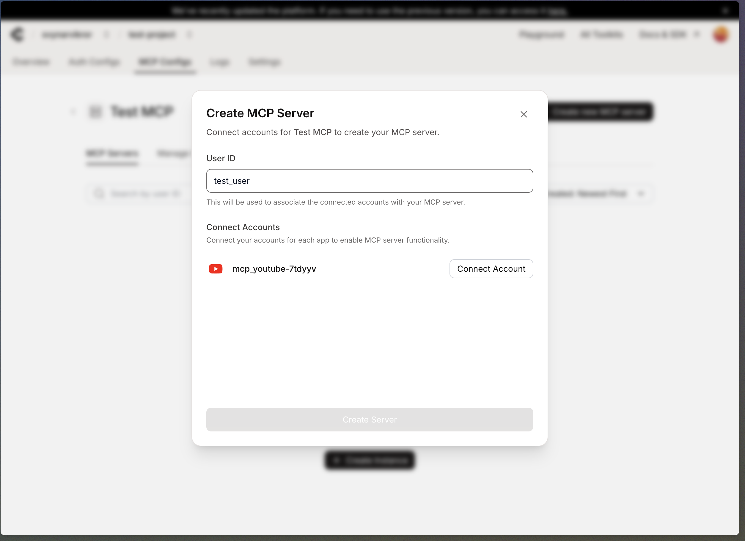Click the Composio logo in header
745x541 pixels.
(17, 34)
